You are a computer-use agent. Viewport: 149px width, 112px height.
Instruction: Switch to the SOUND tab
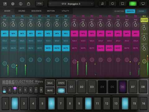pos(22,11)
